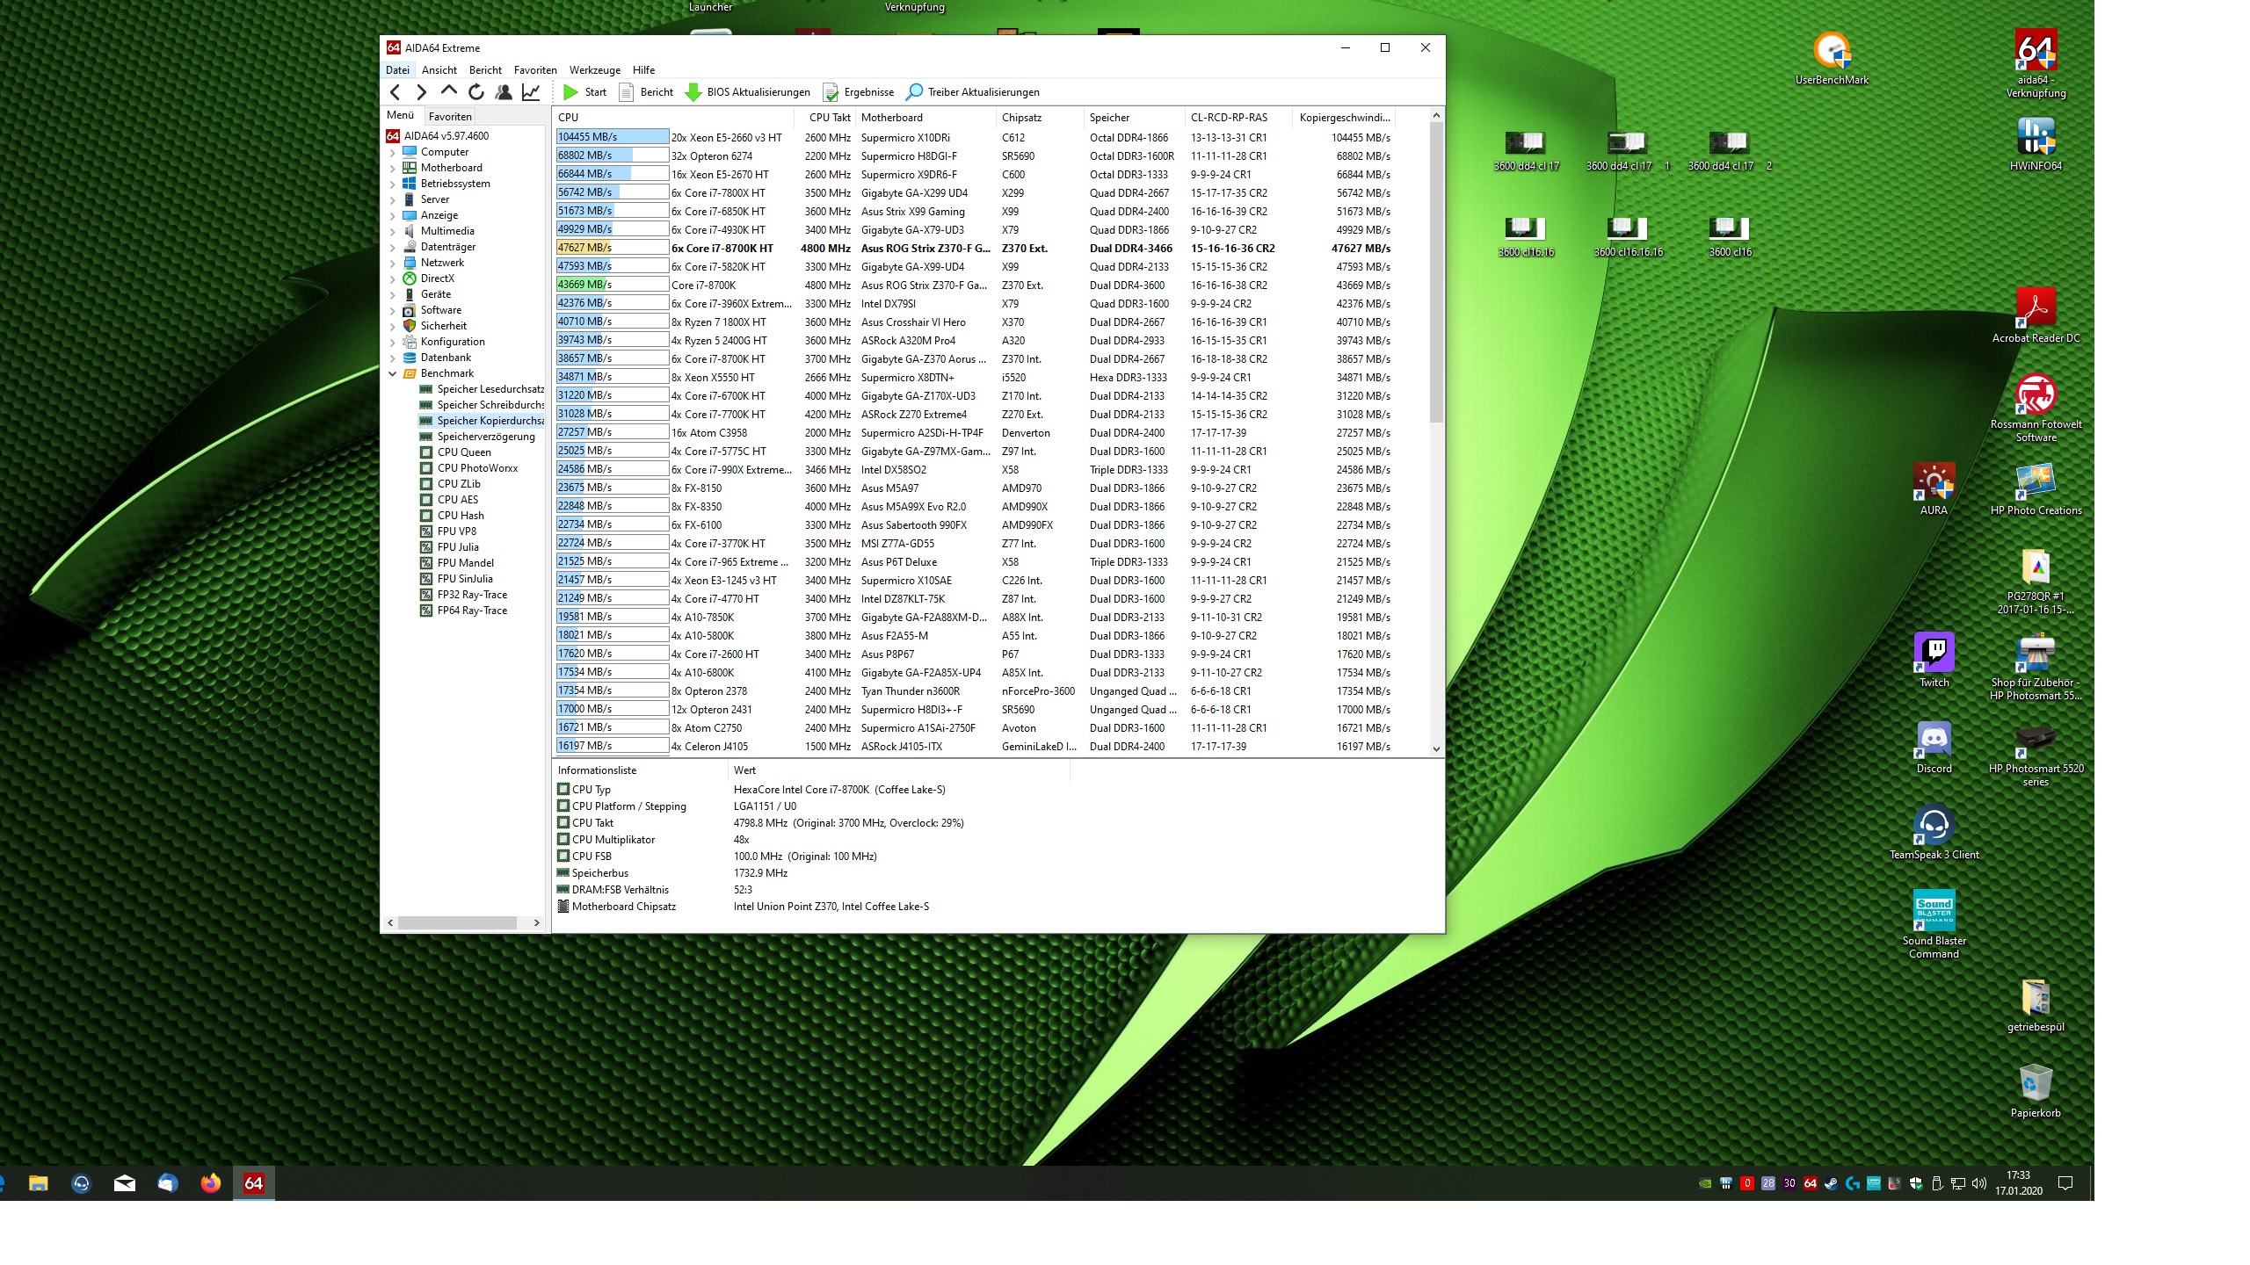The width and height of the screenshot is (2250, 1265).
Task: Select FPU Mandel benchmark
Action: (457, 563)
